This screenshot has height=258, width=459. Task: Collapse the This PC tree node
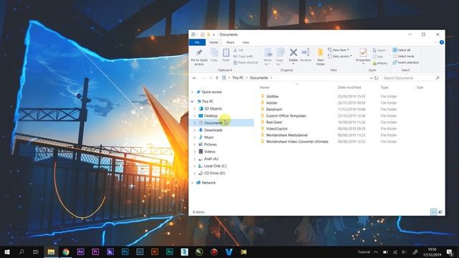pyautogui.click(x=192, y=102)
